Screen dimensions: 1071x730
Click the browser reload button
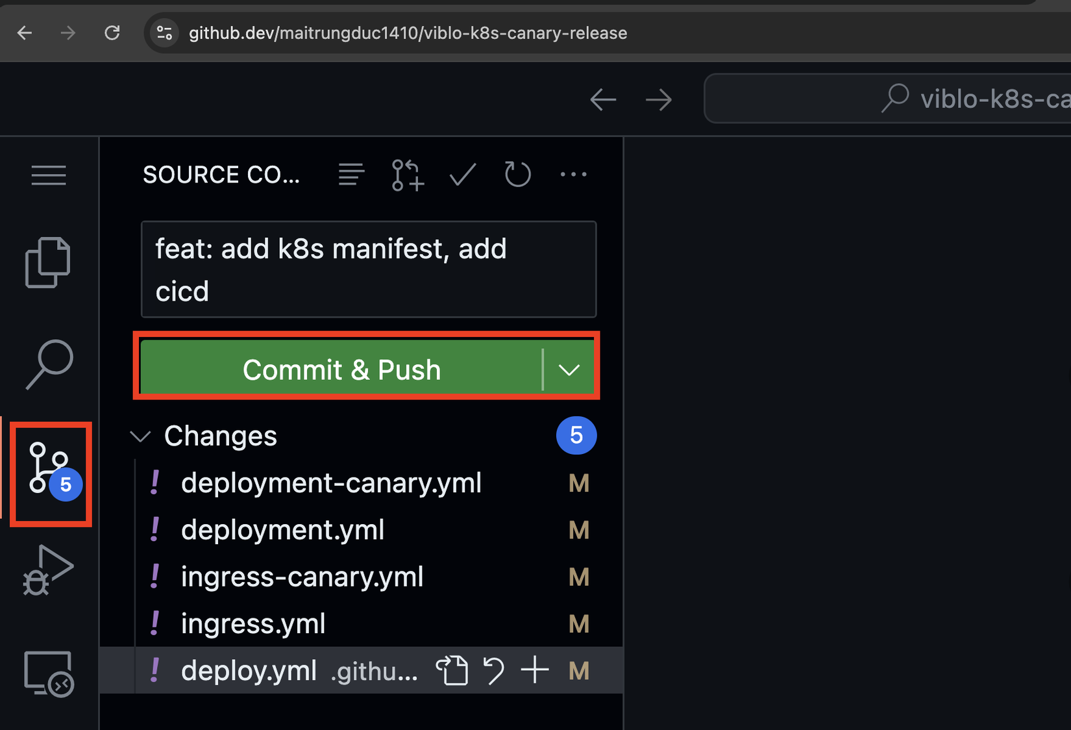click(x=112, y=33)
